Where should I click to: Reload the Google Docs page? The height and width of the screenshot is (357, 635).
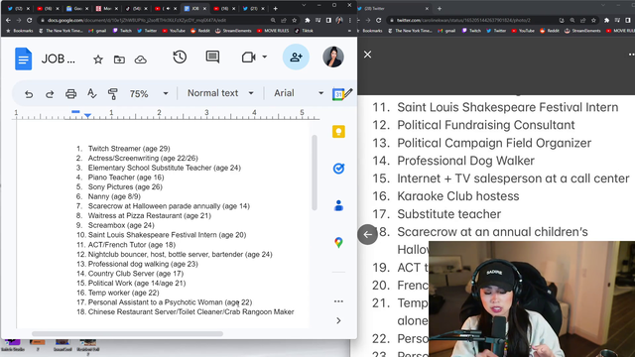point(29,20)
